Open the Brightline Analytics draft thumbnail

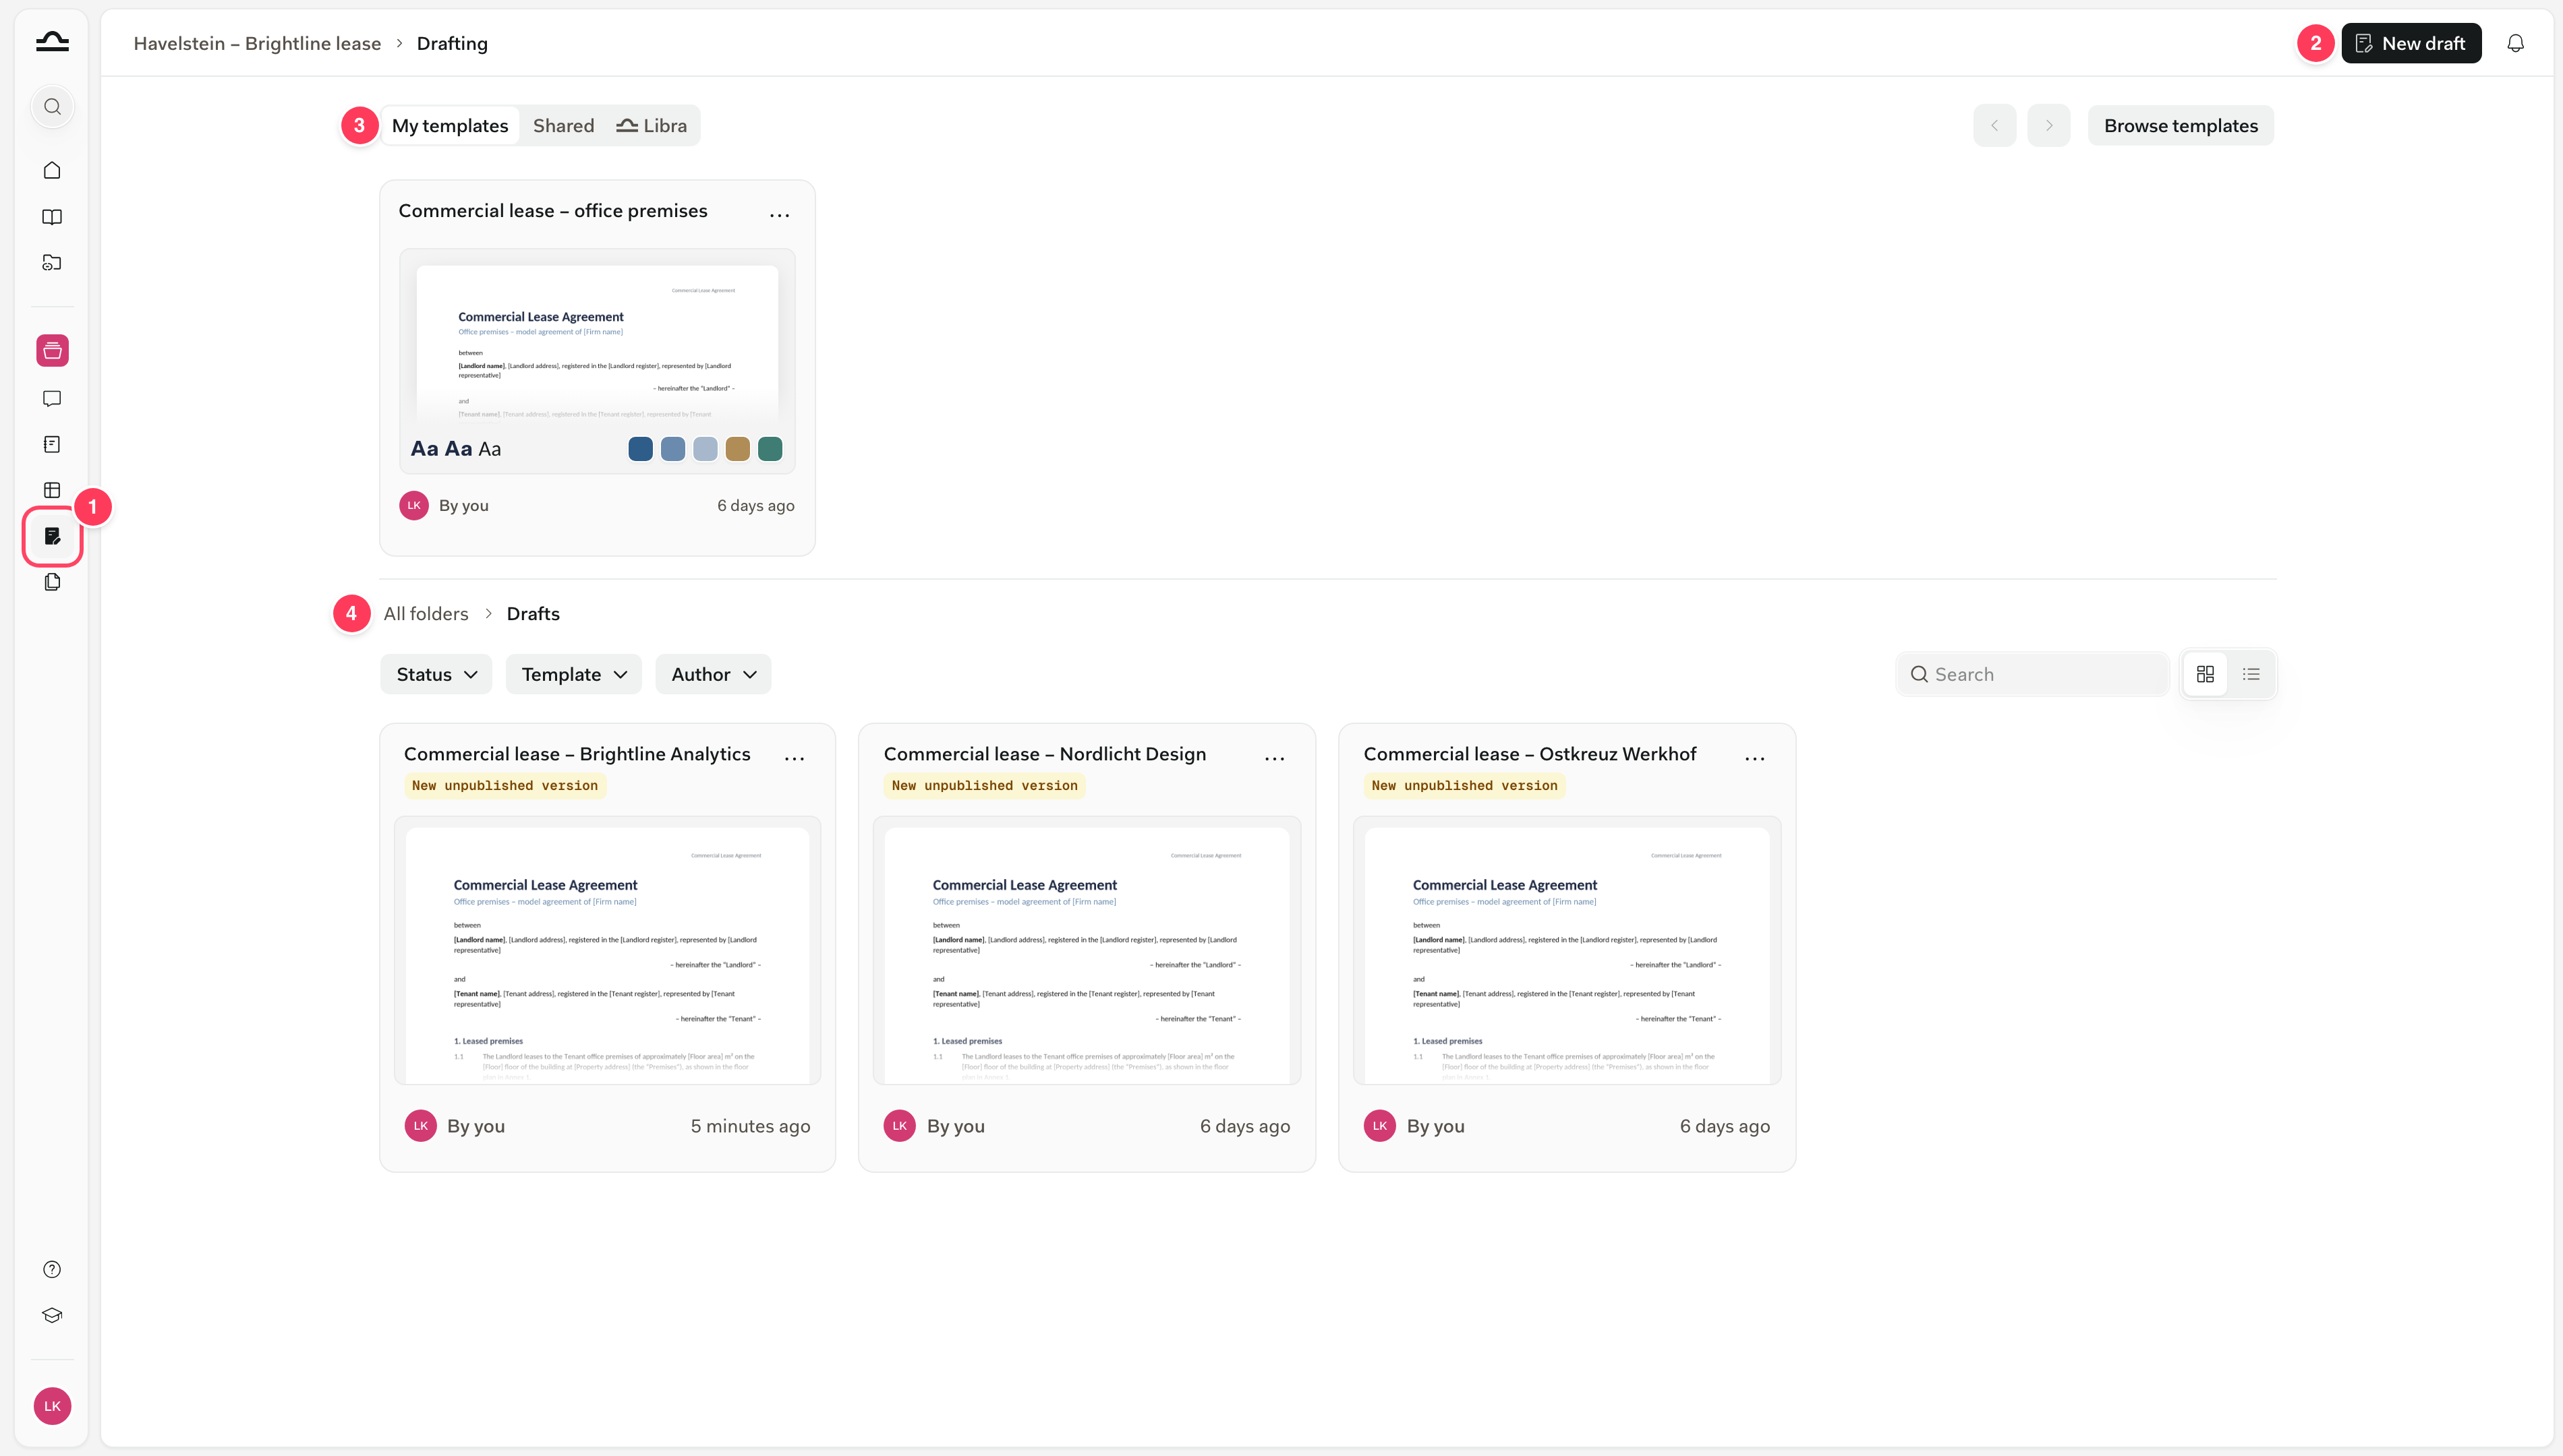pos(607,951)
